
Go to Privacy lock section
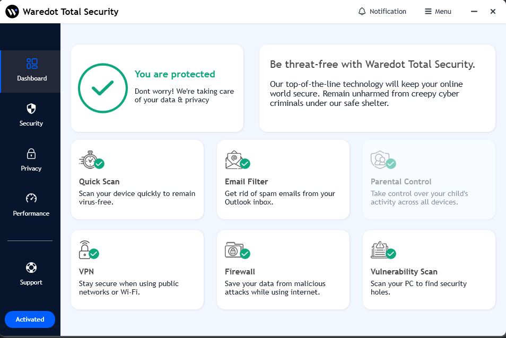pyautogui.click(x=31, y=160)
